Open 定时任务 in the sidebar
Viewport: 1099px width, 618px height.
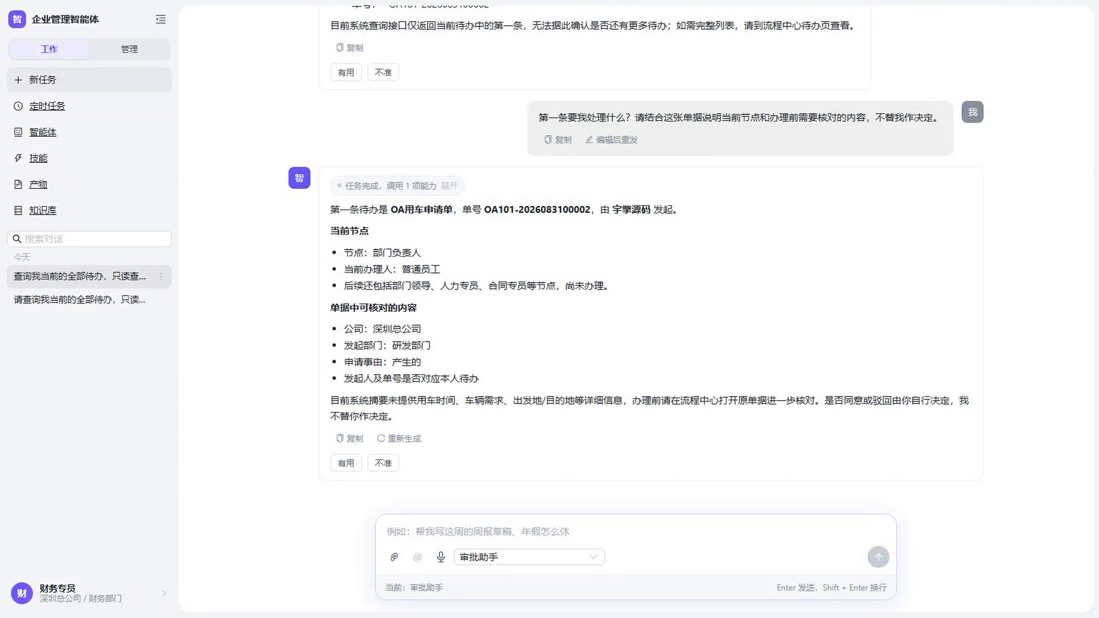(x=47, y=106)
